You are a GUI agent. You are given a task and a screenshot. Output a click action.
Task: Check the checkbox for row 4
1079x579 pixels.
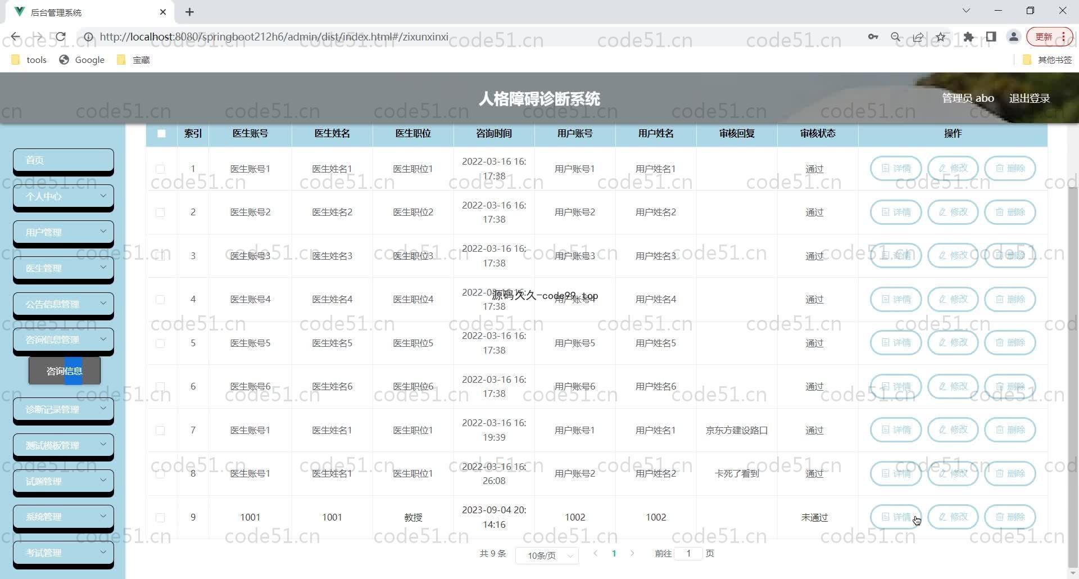click(160, 300)
